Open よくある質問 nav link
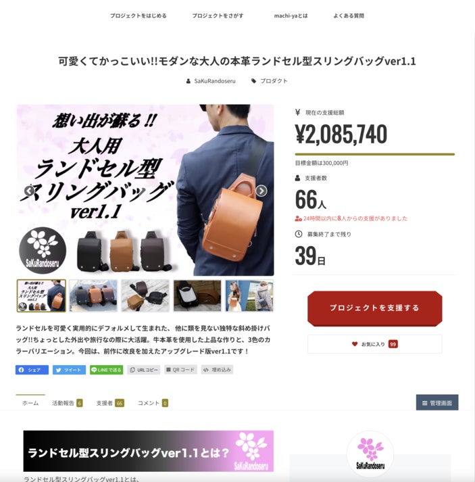The height and width of the screenshot is (482, 475). (349, 16)
